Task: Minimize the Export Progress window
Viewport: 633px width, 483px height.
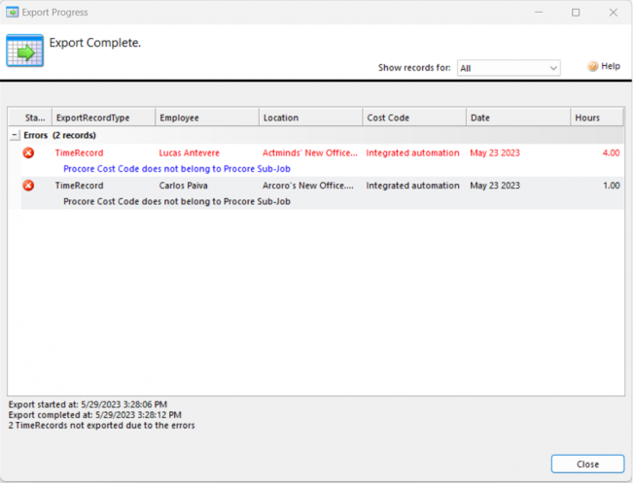Action: click(x=539, y=13)
